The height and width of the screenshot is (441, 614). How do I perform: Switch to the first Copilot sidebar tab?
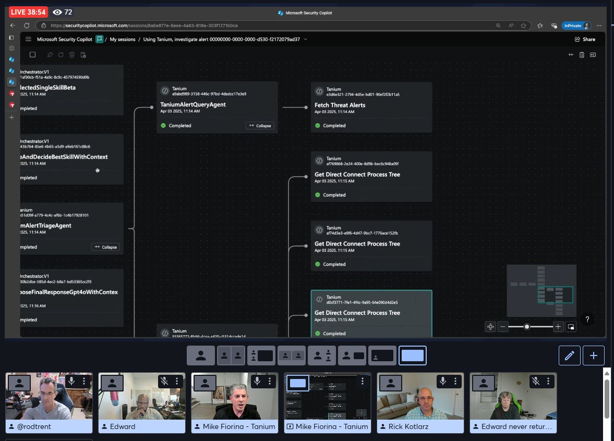pyautogui.click(x=12, y=59)
